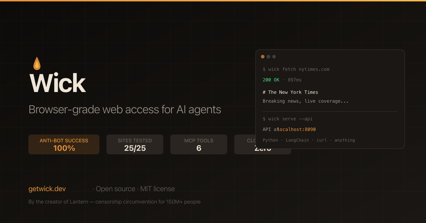Click the partially hidden Zero stat badge

coord(245,144)
